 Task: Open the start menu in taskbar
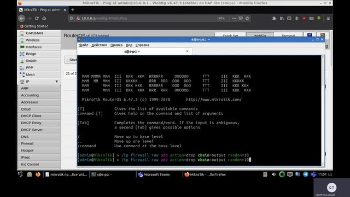coord(21,175)
